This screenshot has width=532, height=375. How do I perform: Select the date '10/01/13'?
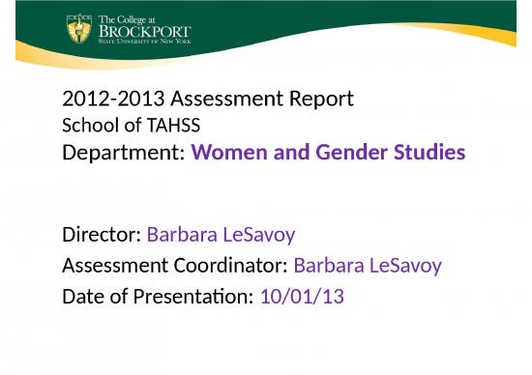tap(302, 297)
